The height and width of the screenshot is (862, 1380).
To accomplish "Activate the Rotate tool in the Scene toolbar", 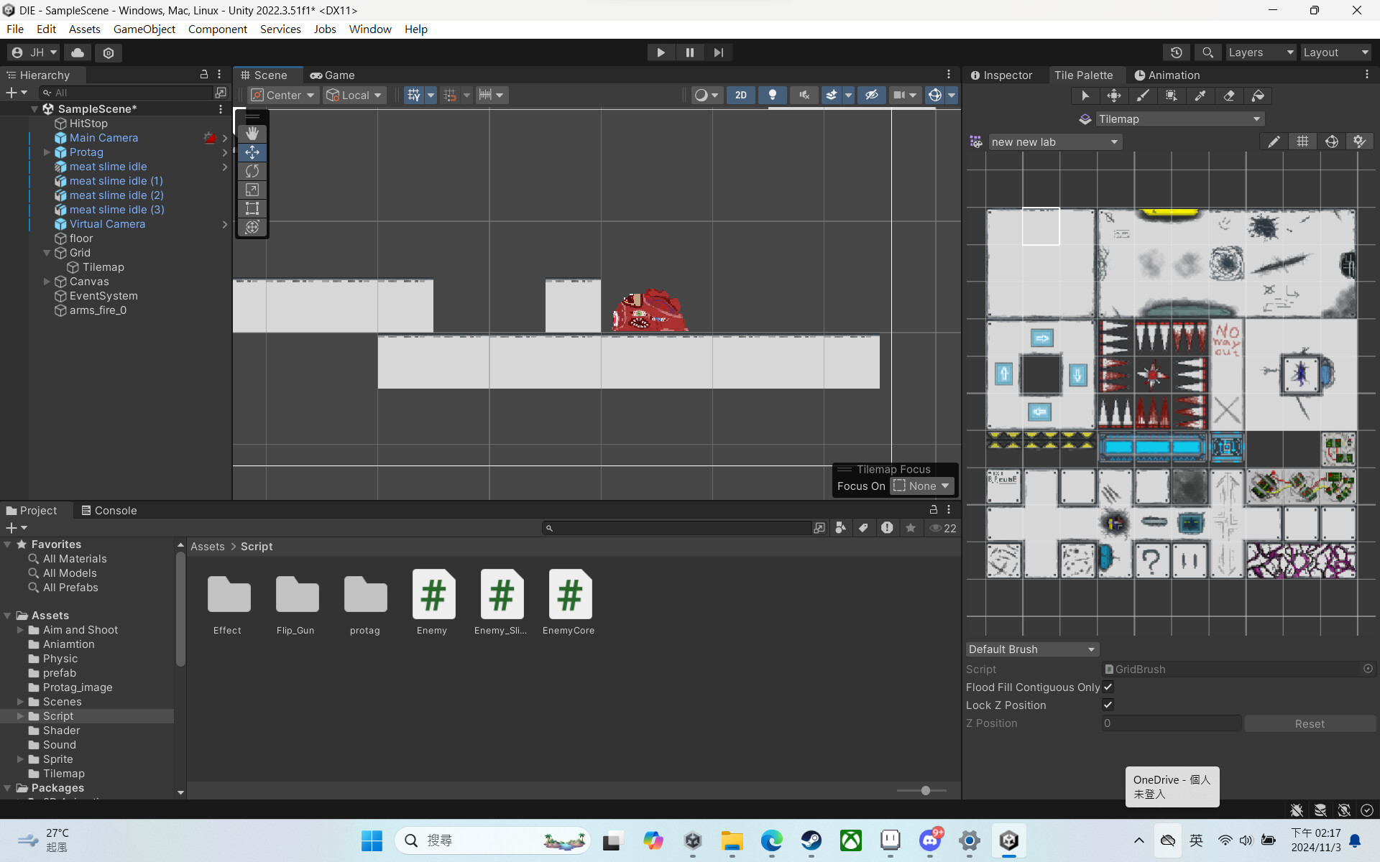I will [252, 171].
